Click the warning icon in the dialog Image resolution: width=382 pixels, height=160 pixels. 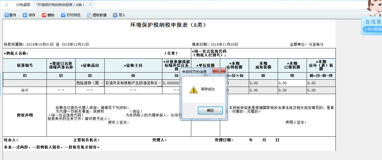[x=193, y=90]
